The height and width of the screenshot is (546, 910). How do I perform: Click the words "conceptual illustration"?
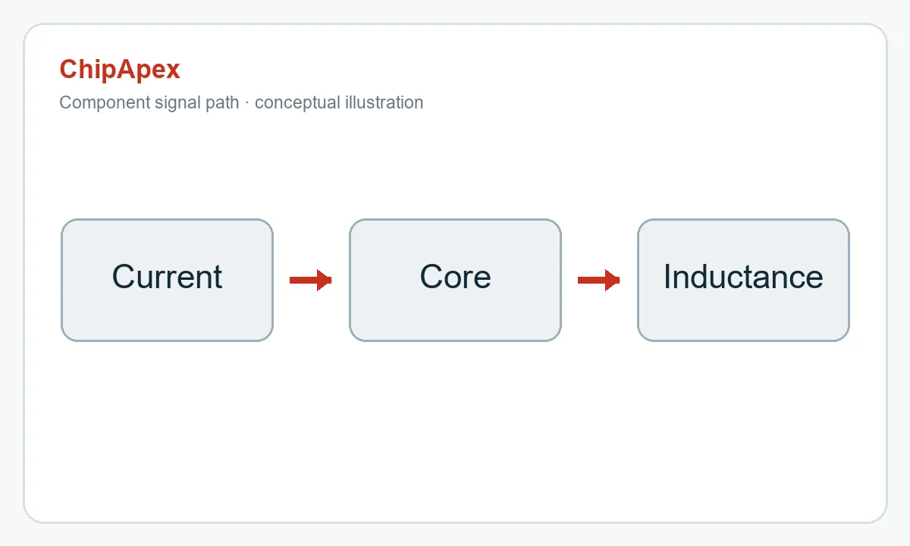pyautogui.click(x=339, y=102)
